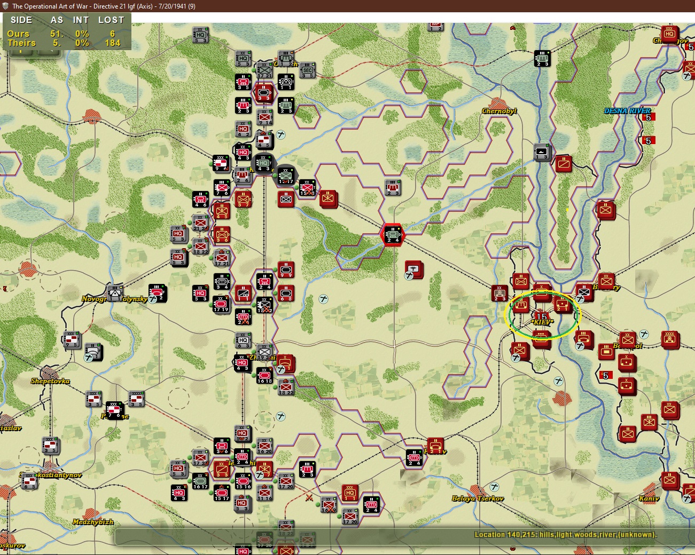Viewport: 695px width, 555px height.
Task: Select the red XXX HQ near Chernigov
Action: 669,34
